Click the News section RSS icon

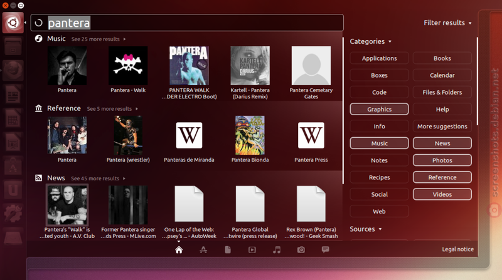(38, 178)
